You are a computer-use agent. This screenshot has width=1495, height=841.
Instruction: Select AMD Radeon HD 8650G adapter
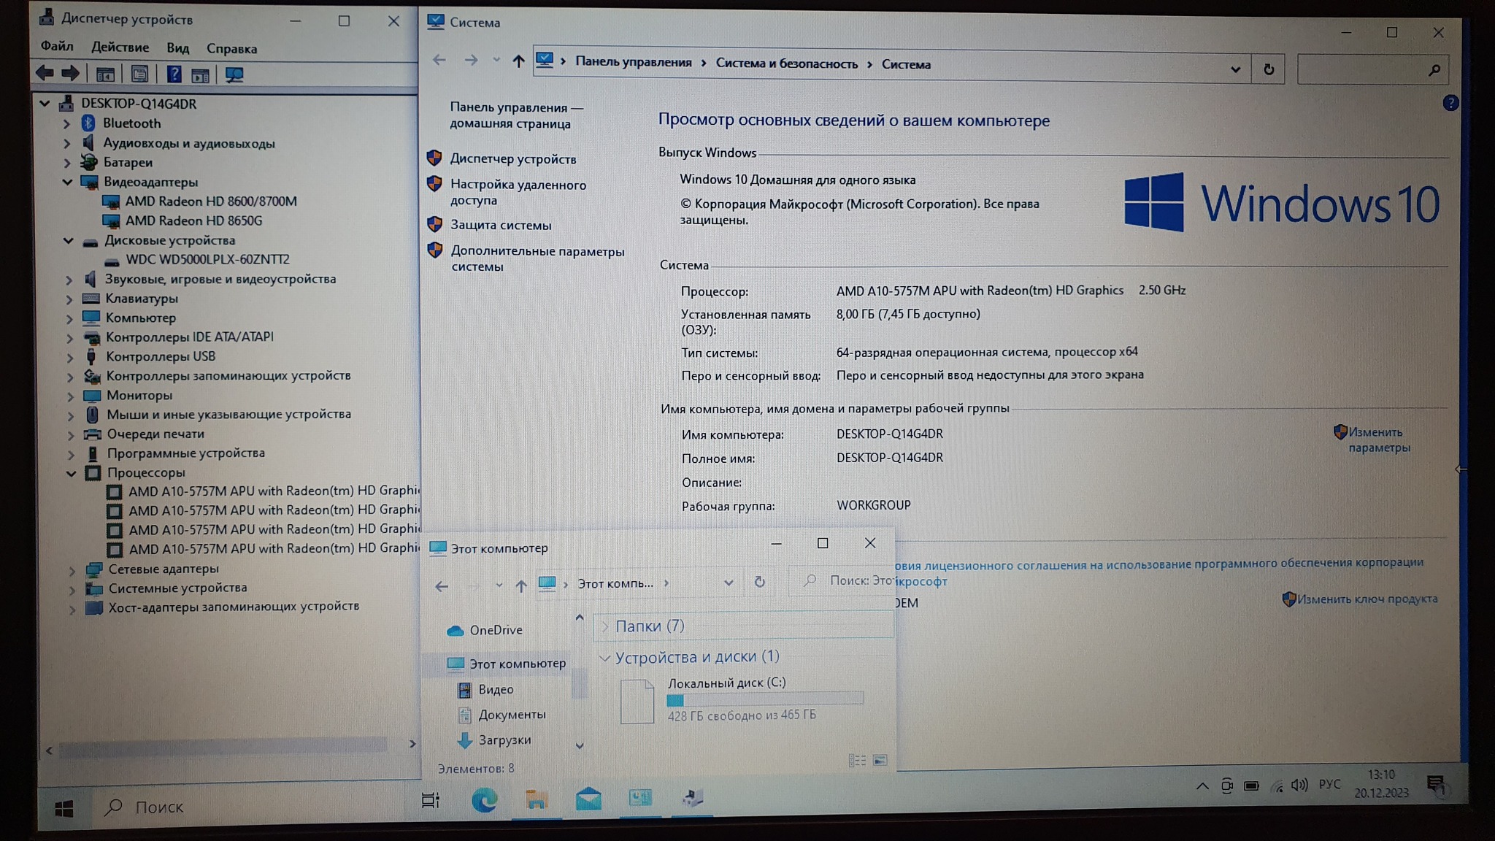(x=193, y=220)
